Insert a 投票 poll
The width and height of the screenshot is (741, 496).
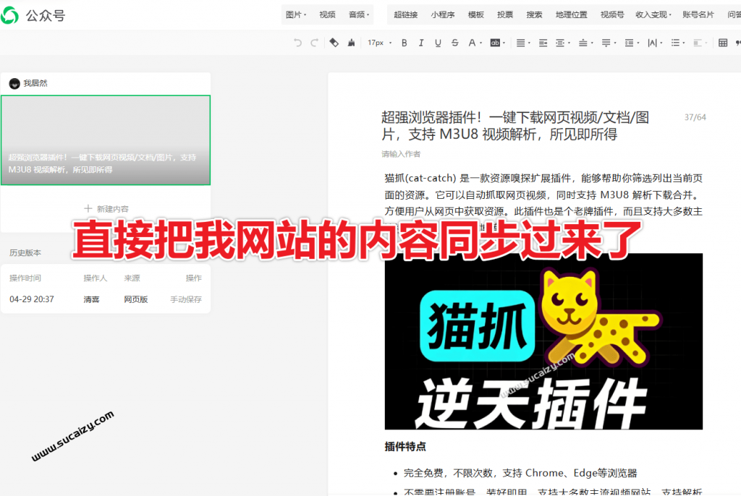coord(504,14)
